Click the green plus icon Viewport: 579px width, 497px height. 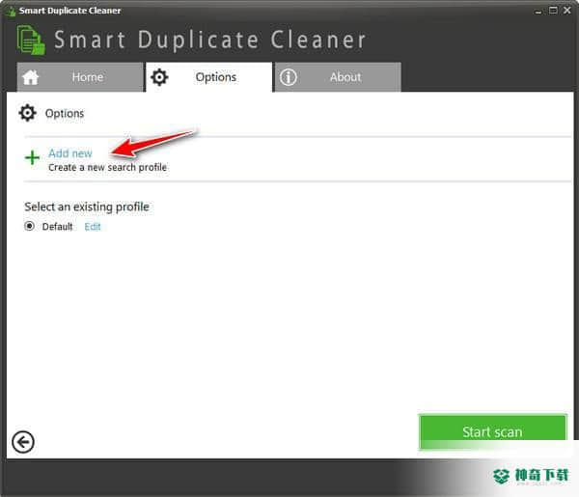click(32, 157)
